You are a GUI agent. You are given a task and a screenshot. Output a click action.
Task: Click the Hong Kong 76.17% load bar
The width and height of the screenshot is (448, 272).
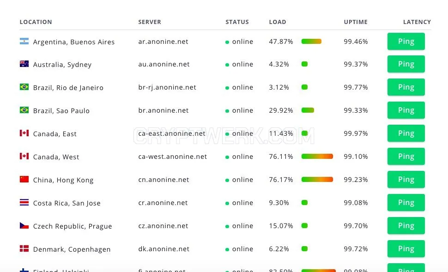pyautogui.click(x=317, y=180)
